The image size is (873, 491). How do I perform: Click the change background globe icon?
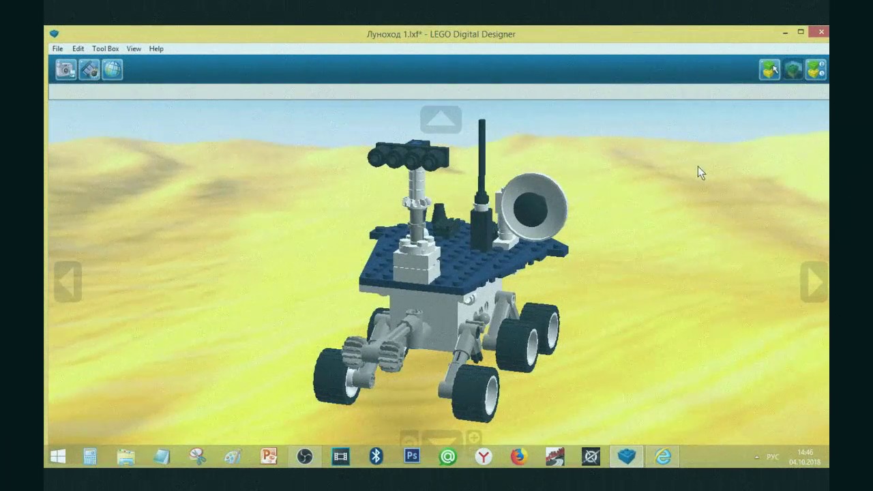tap(112, 70)
